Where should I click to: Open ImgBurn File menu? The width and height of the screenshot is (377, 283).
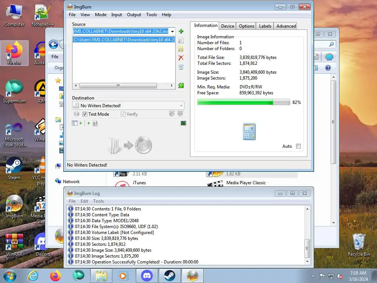coord(72,15)
